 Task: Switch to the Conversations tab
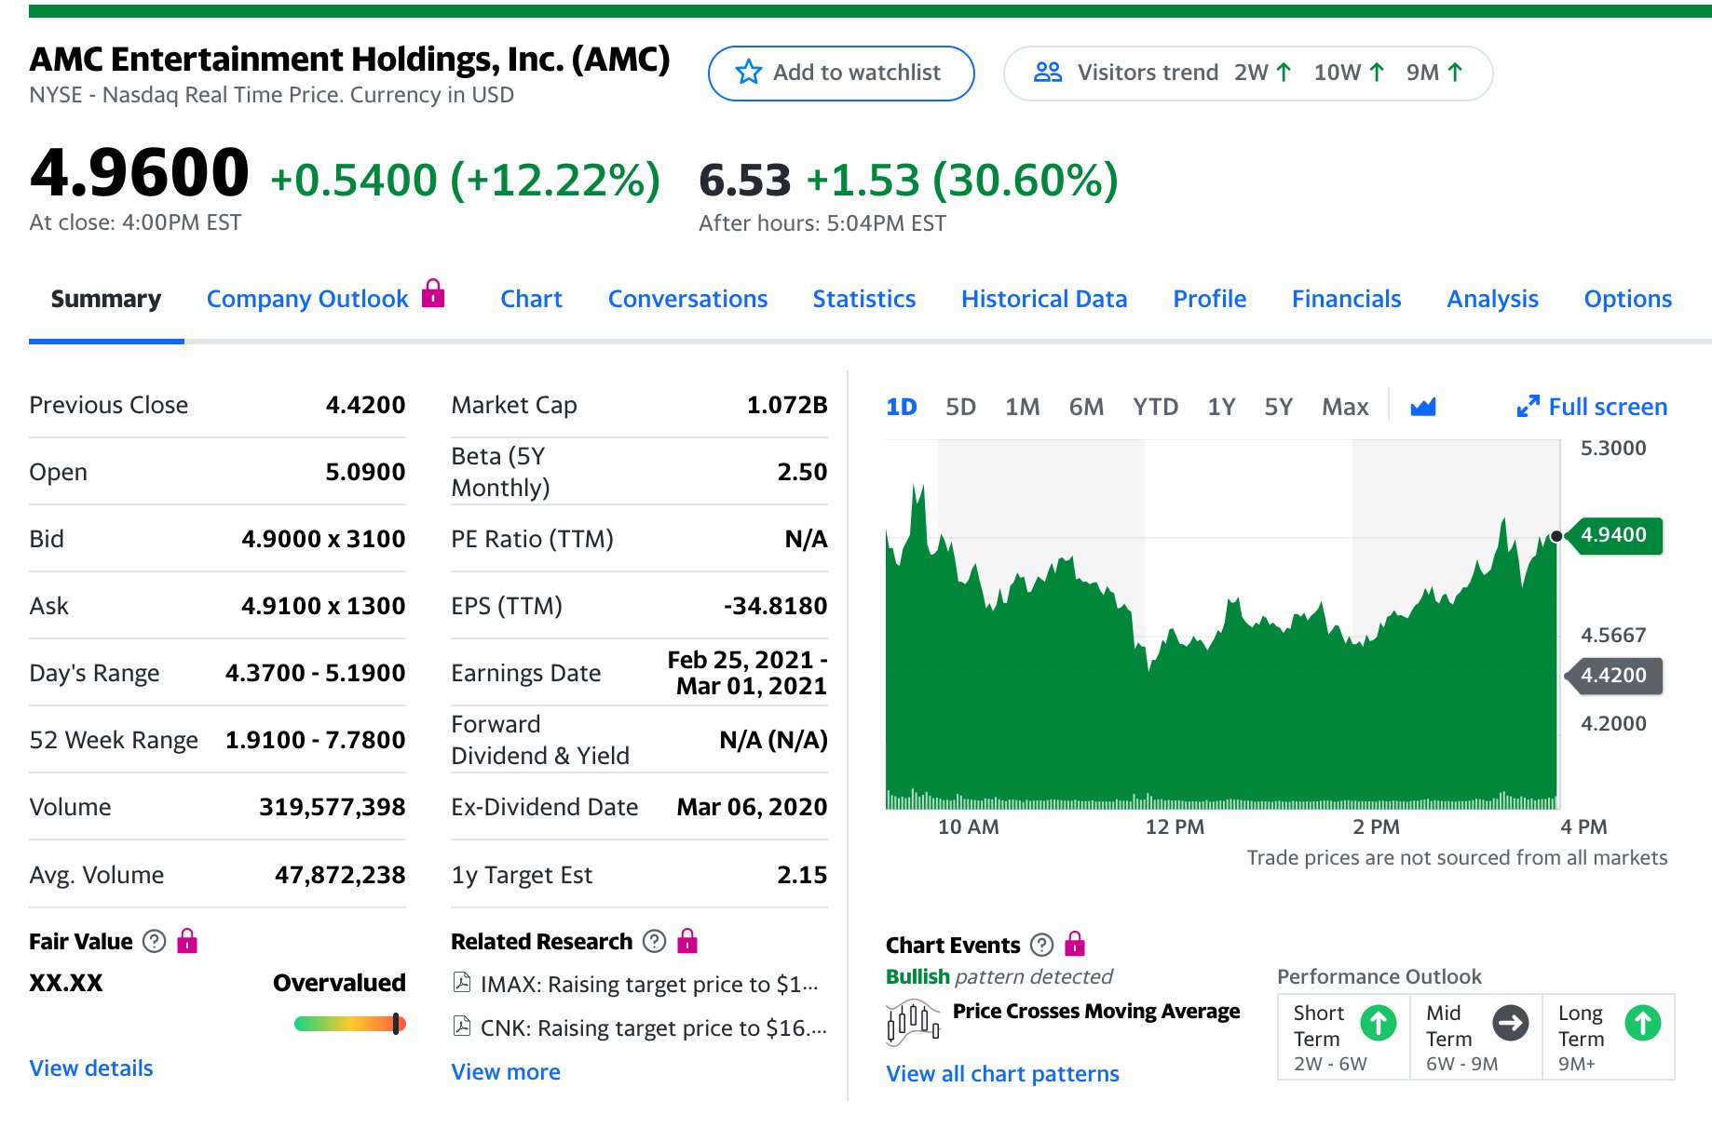pos(687,299)
